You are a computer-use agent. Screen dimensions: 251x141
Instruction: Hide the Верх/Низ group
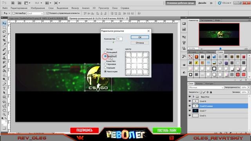point(190,97)
